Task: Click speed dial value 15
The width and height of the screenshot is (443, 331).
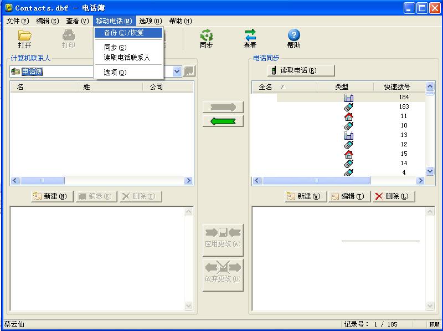Action: pyautogui.click(x=404, y=154)
